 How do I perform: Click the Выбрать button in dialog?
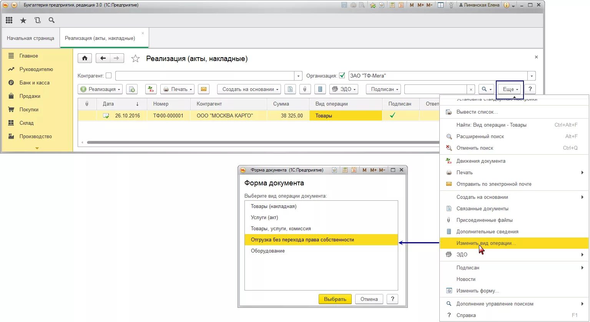pos(335,299)
